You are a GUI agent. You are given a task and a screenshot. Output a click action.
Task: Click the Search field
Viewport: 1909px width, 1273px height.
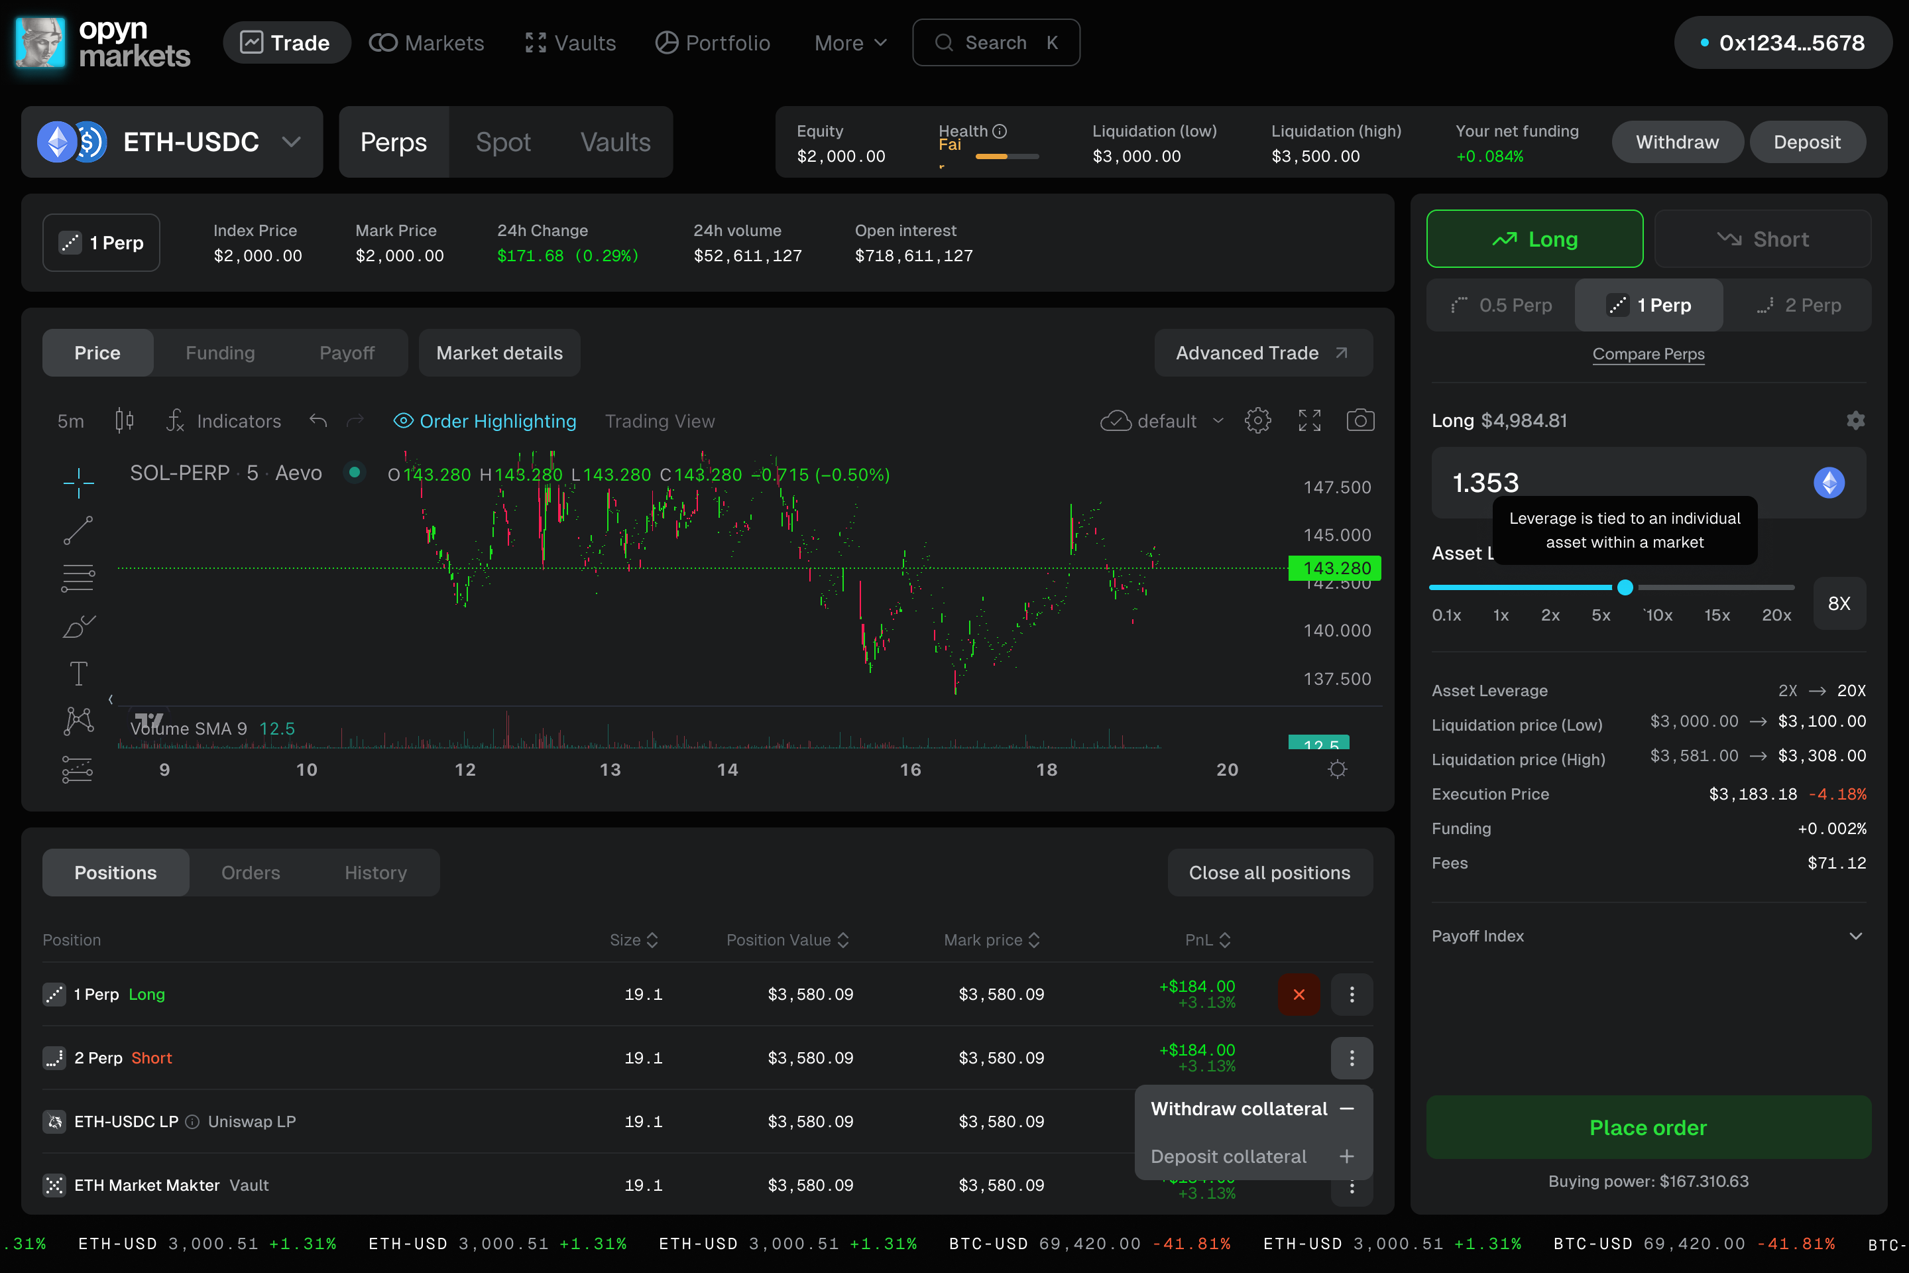click(996, 42)
